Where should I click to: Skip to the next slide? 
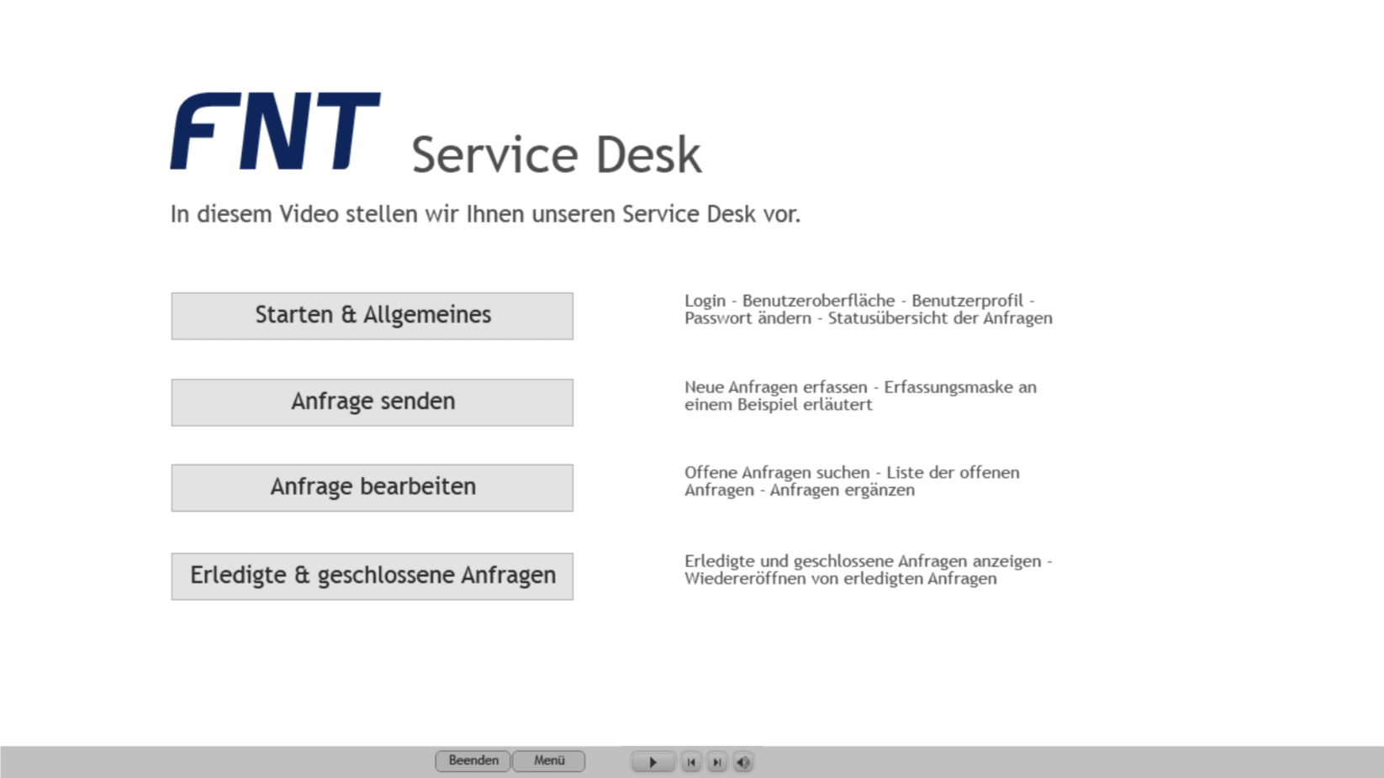[x=717, y=762]
